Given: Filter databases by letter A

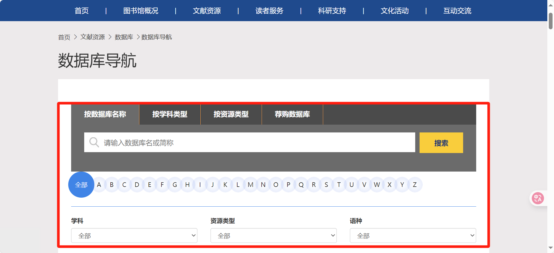Looking at the screenshot, I should point(99,185).
